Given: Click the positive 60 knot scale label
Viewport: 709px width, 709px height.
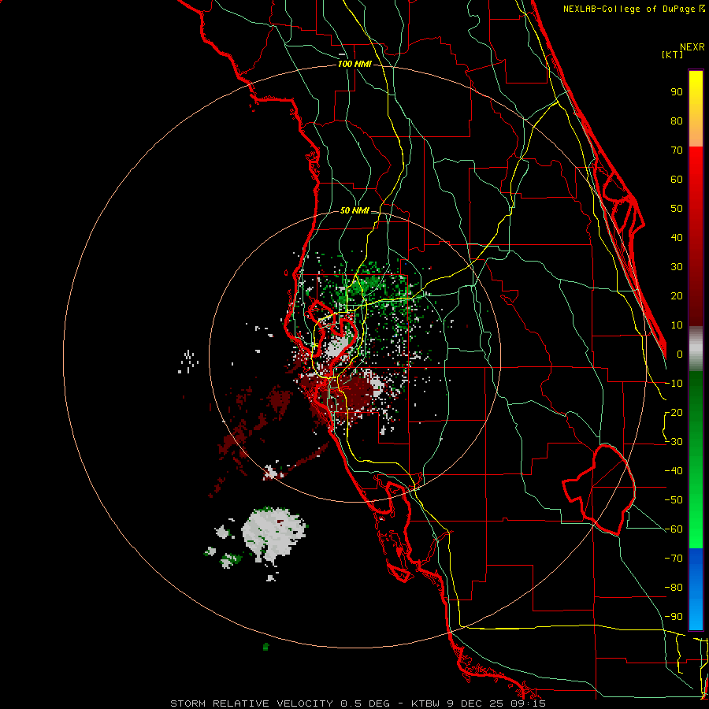Looking at the screenshot, I should pos(677,179).
